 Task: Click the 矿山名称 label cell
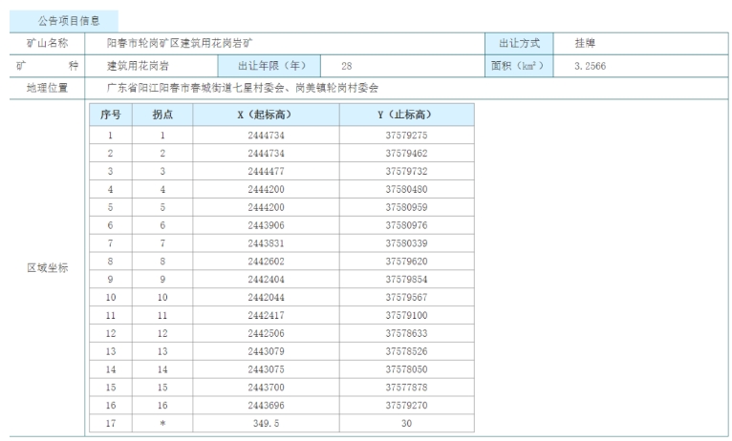coord(48,44)
